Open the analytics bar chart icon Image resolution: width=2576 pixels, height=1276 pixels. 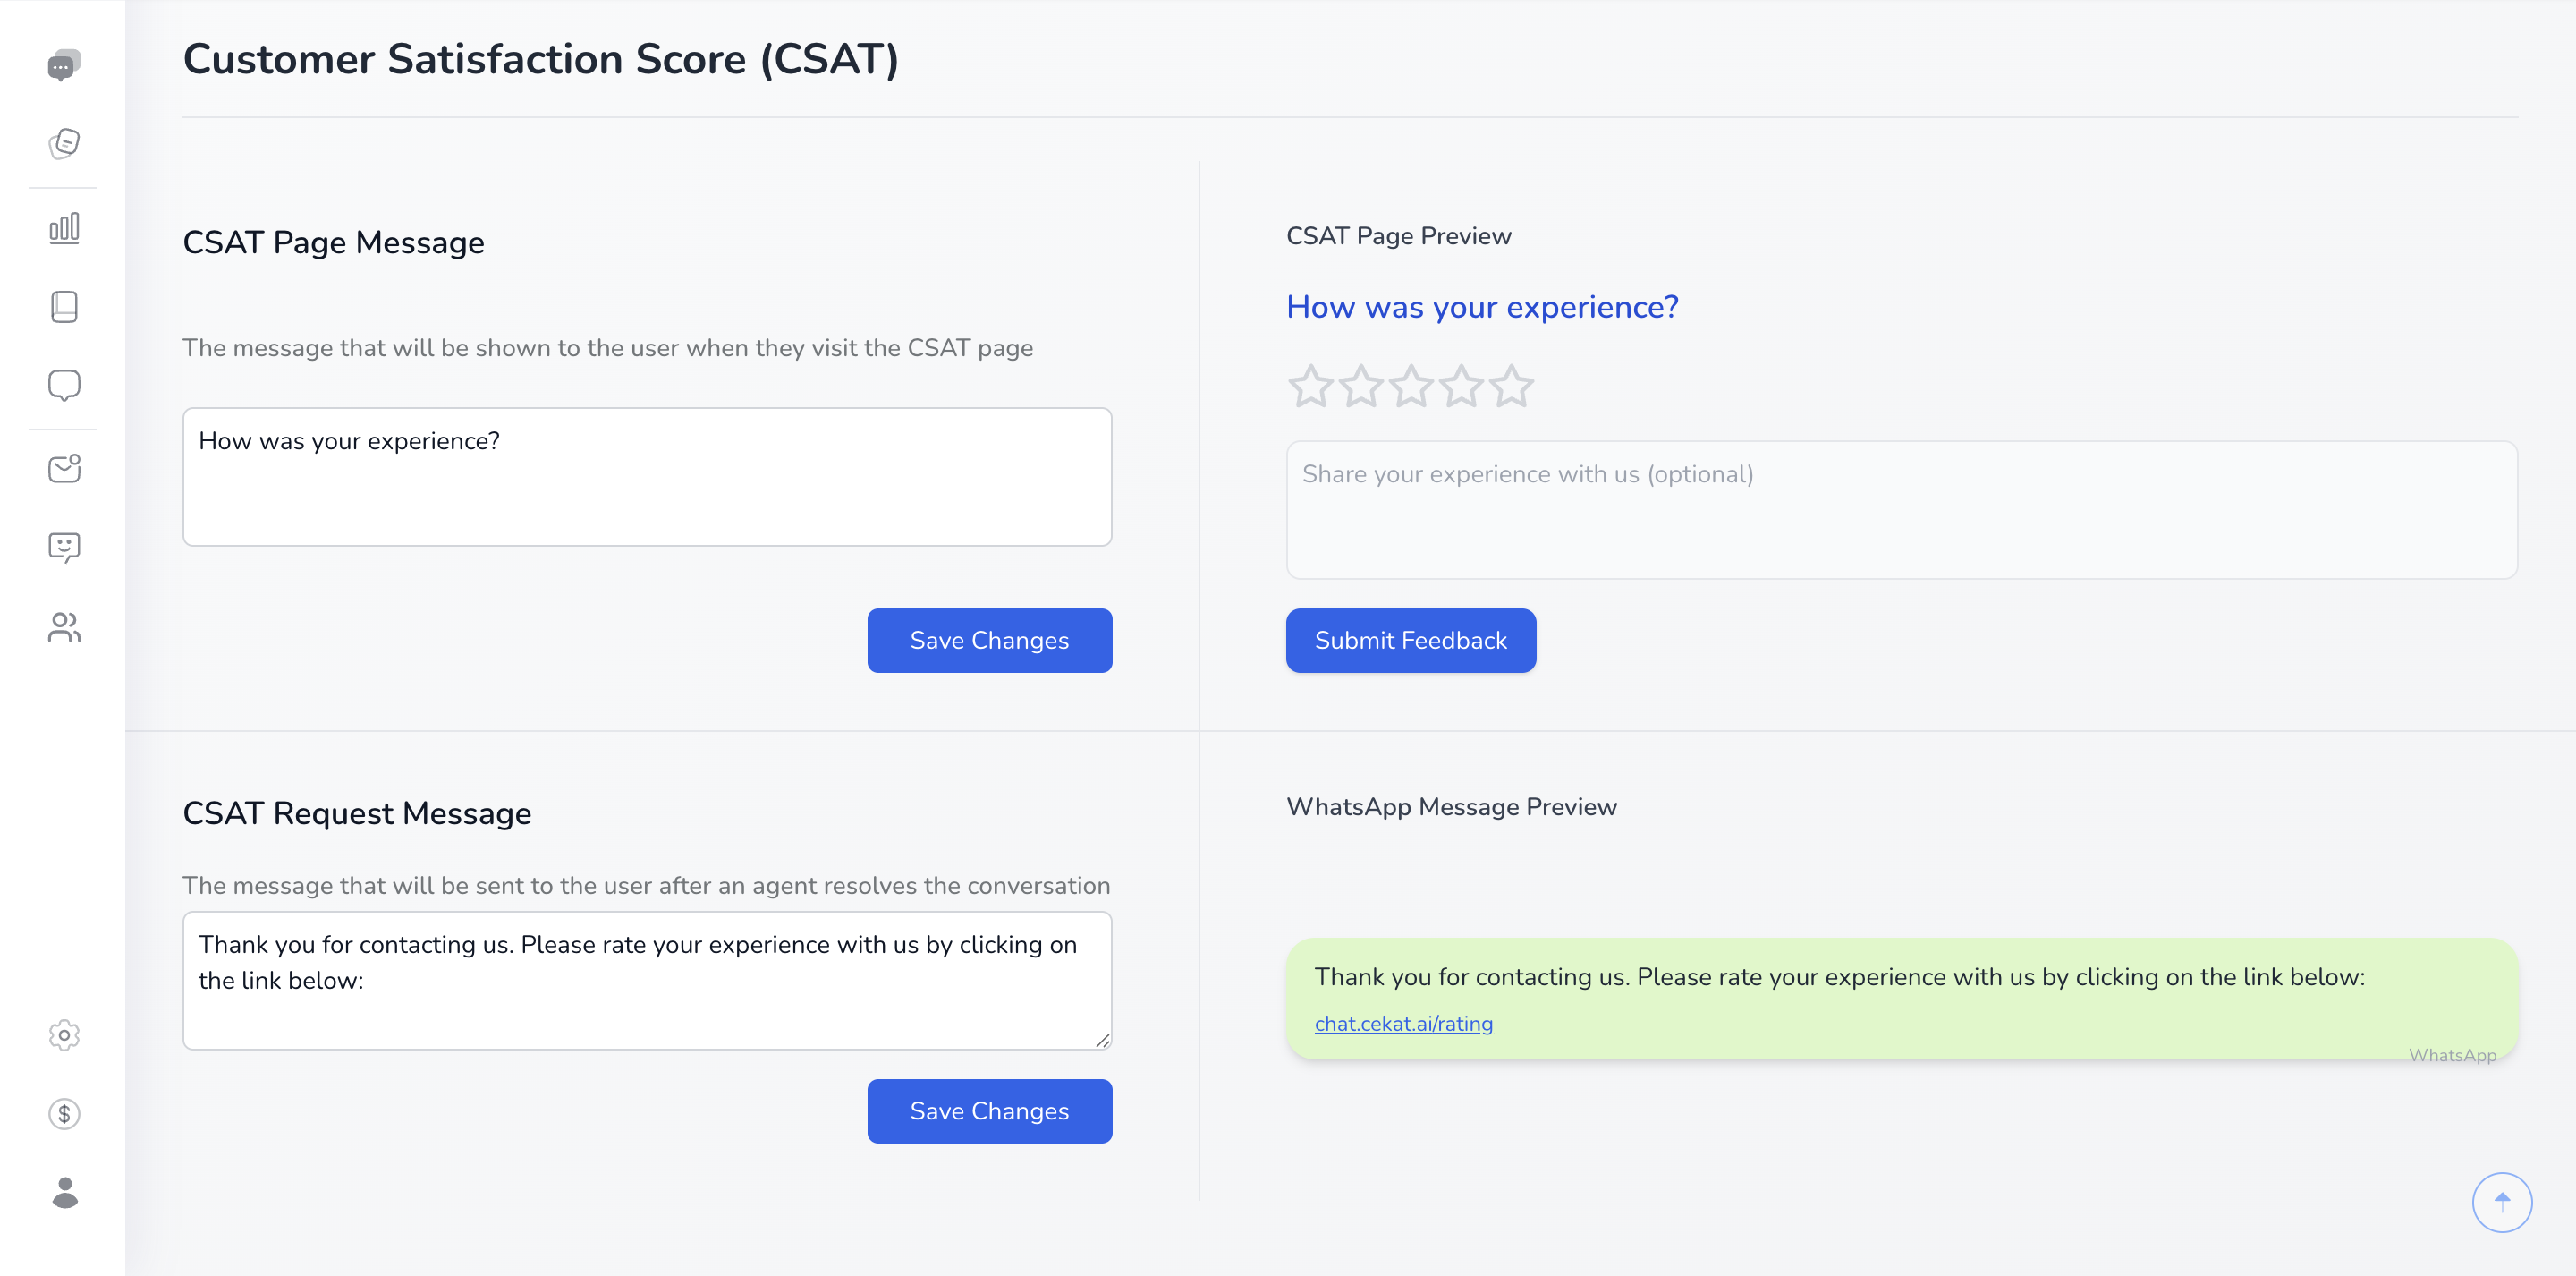pos(64,228)
